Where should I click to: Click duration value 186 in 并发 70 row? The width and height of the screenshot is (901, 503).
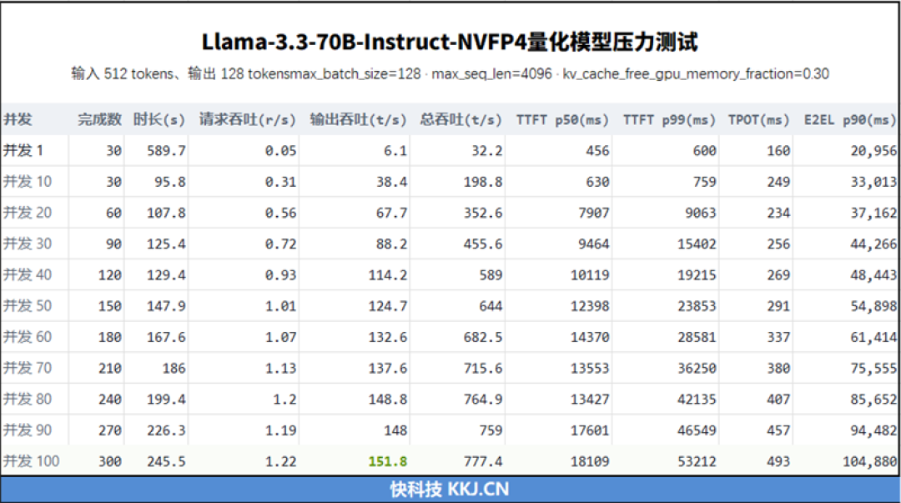point(174,369)
